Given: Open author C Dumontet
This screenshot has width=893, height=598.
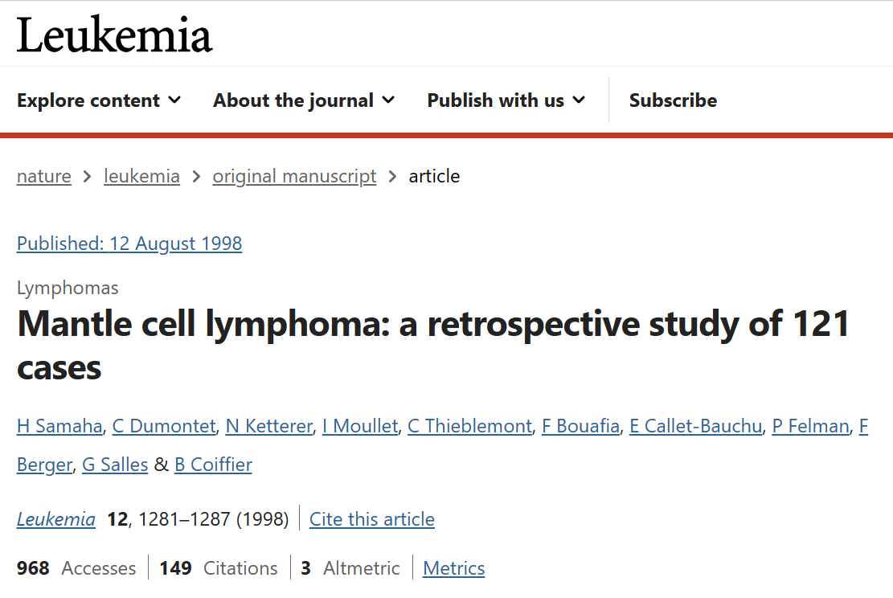Looking at the screenshot, I should [x=164, y=425].
